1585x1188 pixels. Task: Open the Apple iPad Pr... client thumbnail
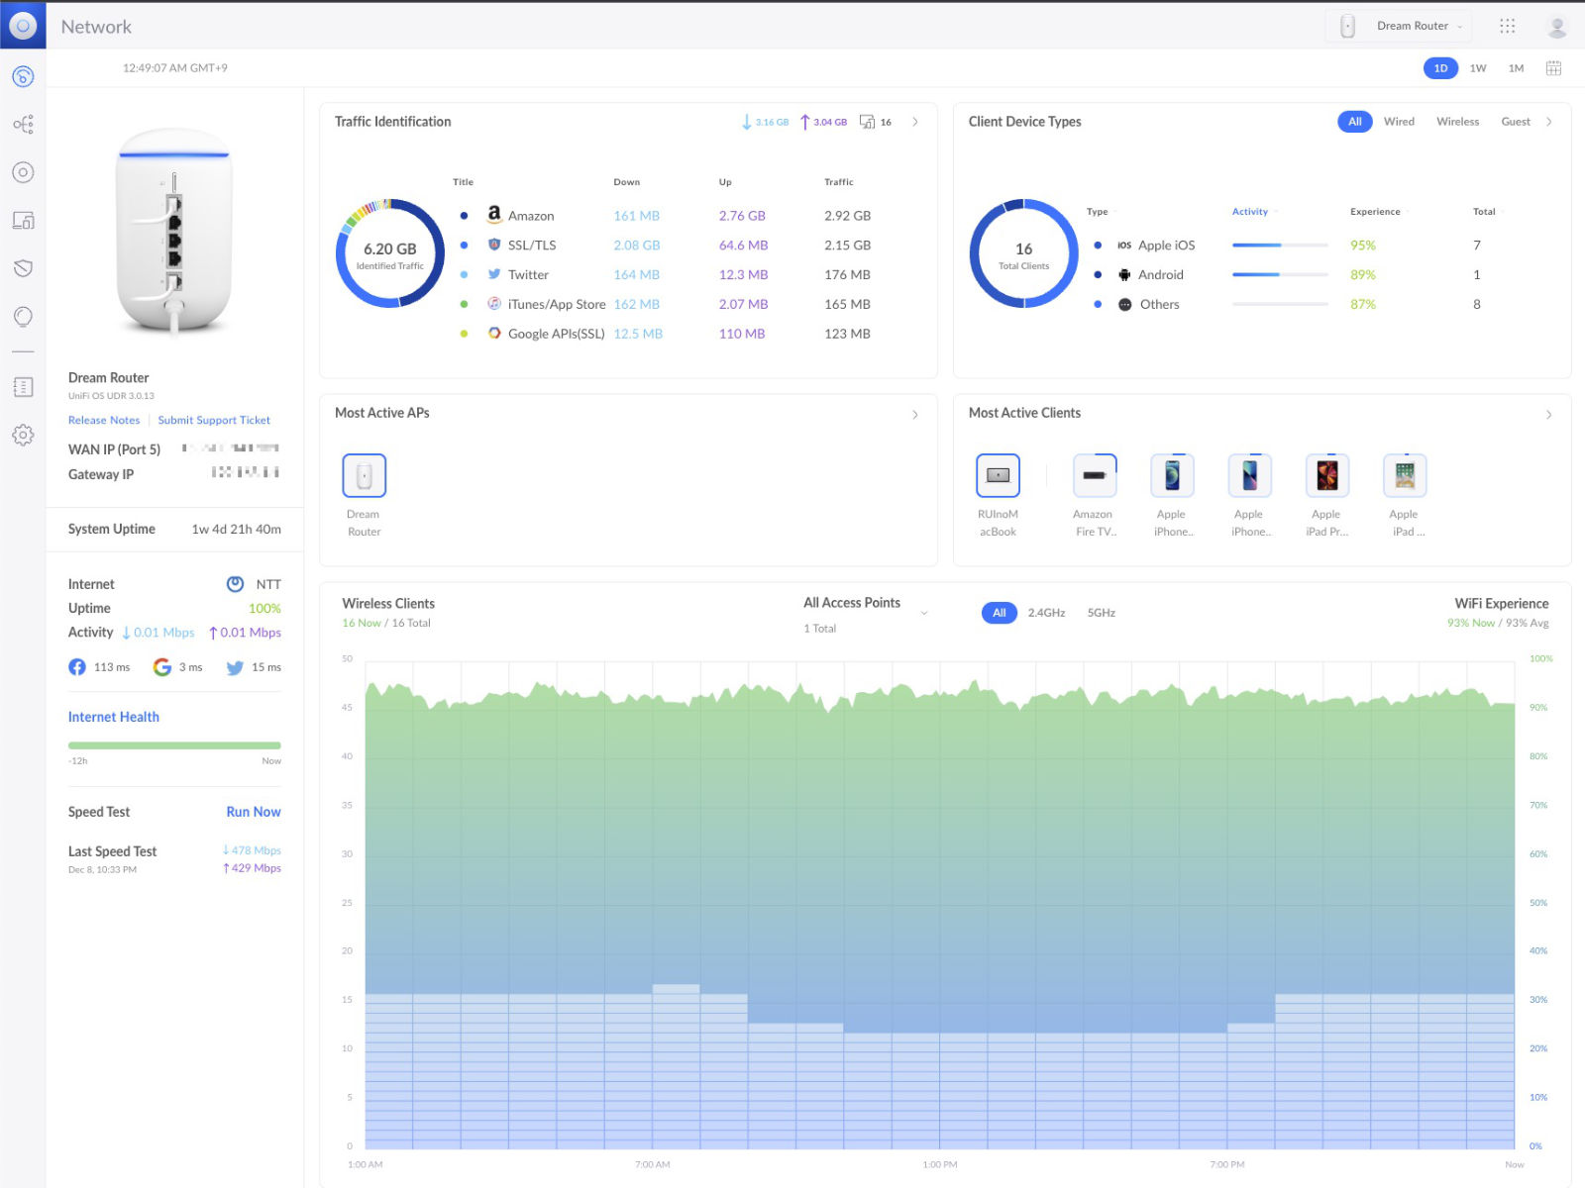[x=1326, y=475]
